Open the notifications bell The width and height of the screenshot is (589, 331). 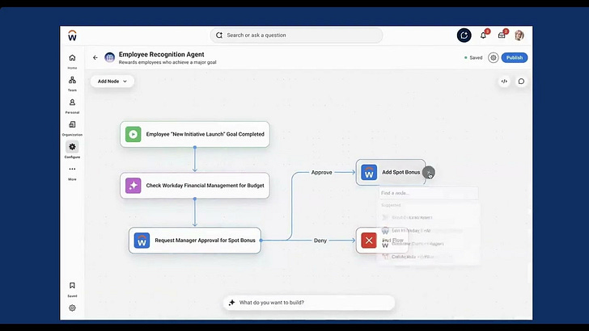click(484, 36)
